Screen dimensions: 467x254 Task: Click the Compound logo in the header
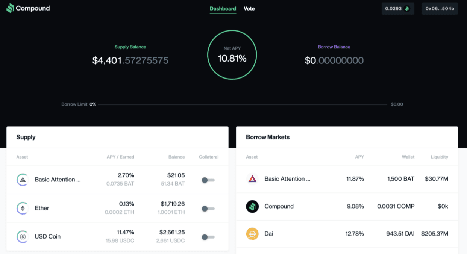pyautogui.click(x=28, y=8)
